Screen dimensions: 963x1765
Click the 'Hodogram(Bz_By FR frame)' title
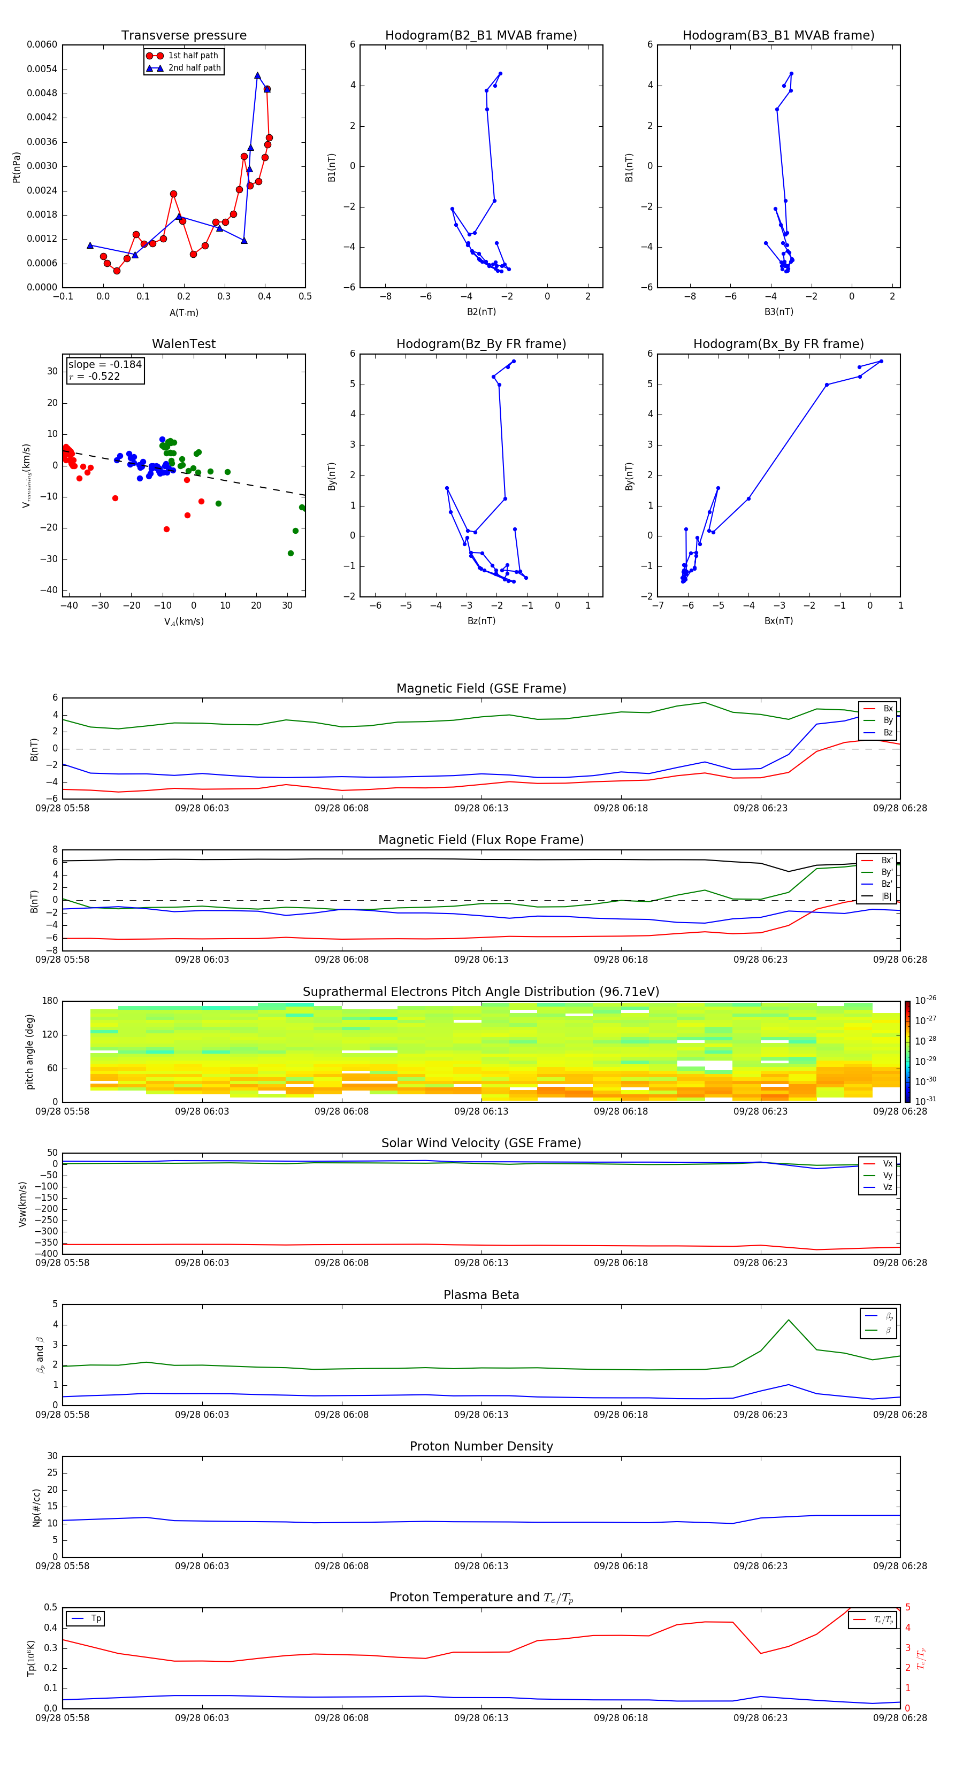[x=481, y=344]
